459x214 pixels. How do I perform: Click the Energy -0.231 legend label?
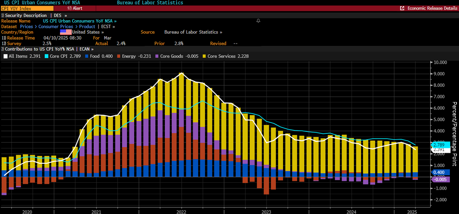(x=137, y=56)
